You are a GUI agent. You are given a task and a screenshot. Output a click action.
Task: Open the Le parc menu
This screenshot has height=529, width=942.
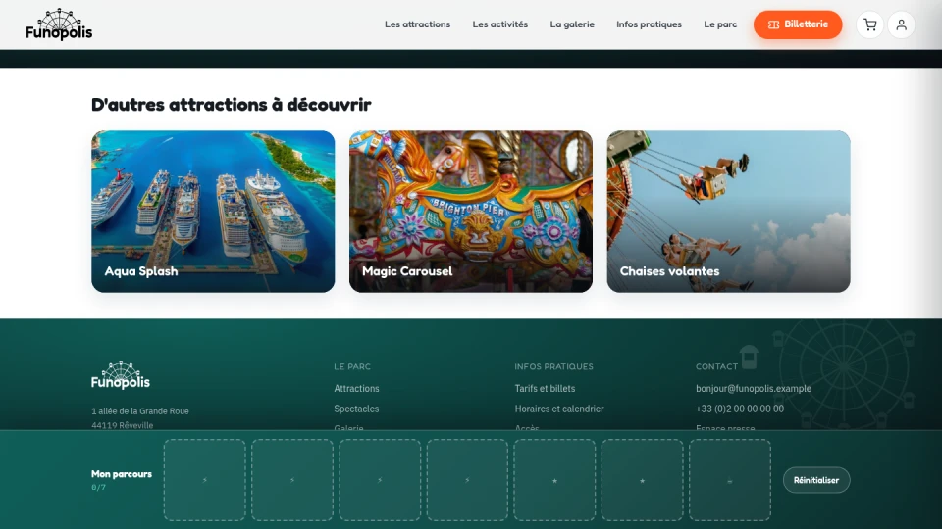pos(720,24)
